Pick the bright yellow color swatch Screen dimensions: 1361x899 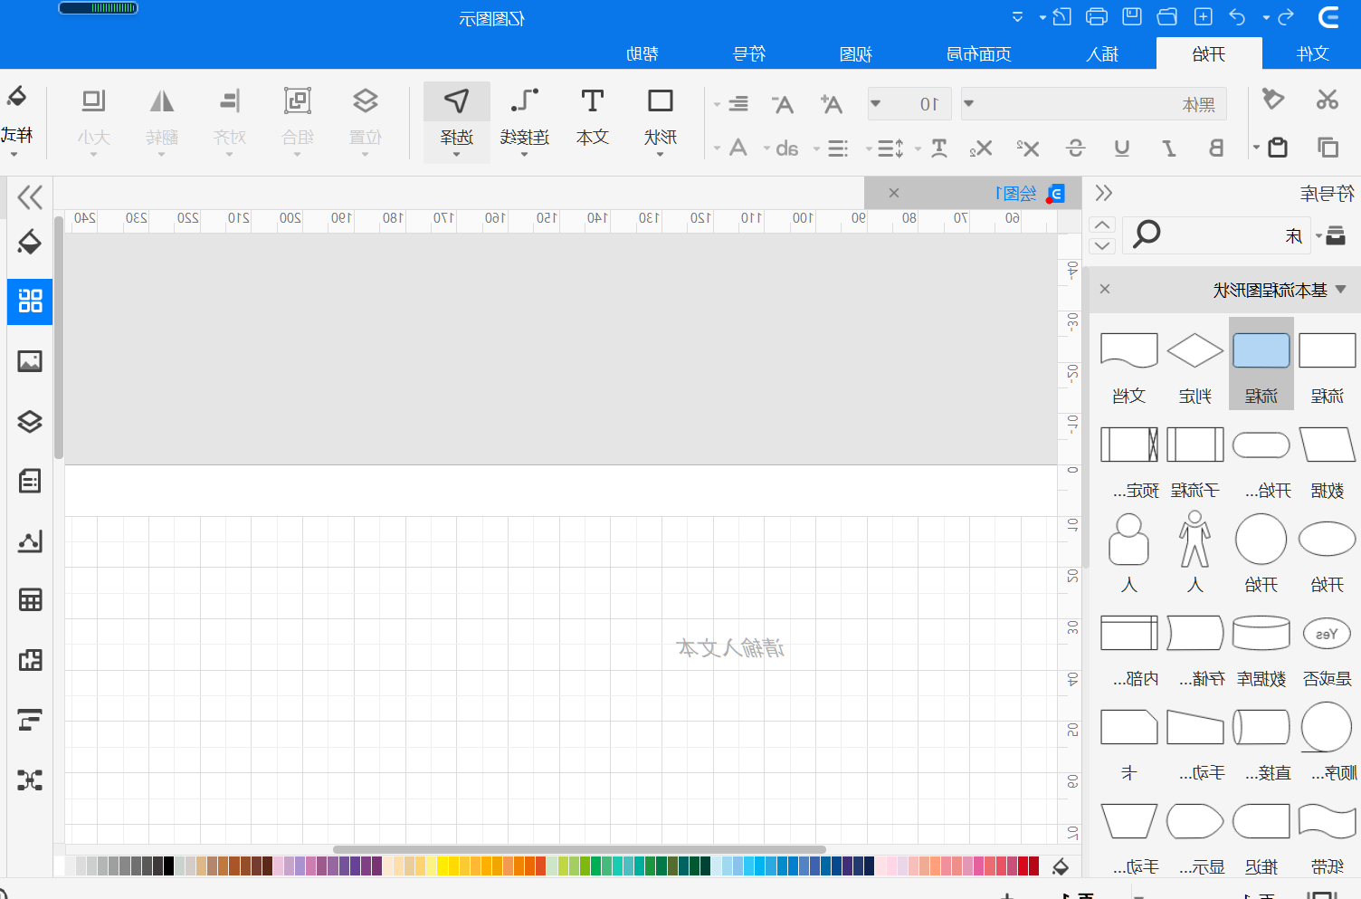coord(443,866)
